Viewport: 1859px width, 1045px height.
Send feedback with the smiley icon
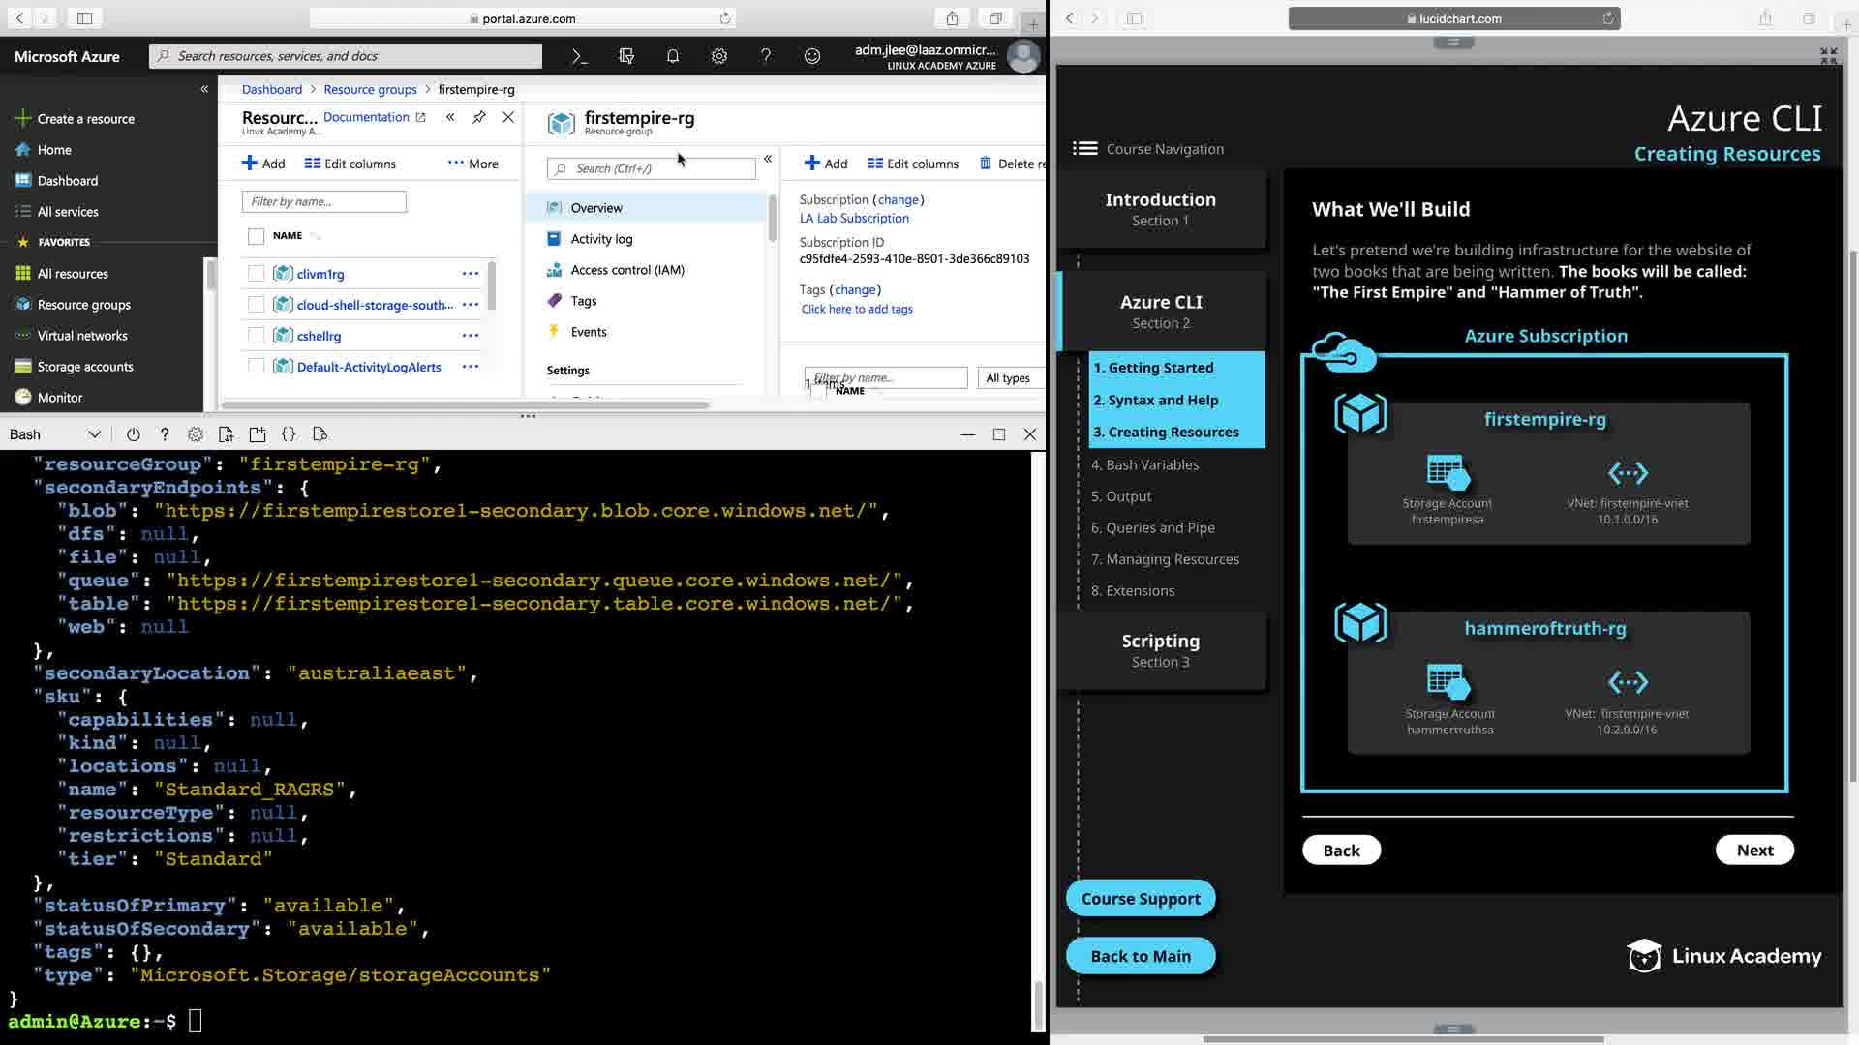811,56
